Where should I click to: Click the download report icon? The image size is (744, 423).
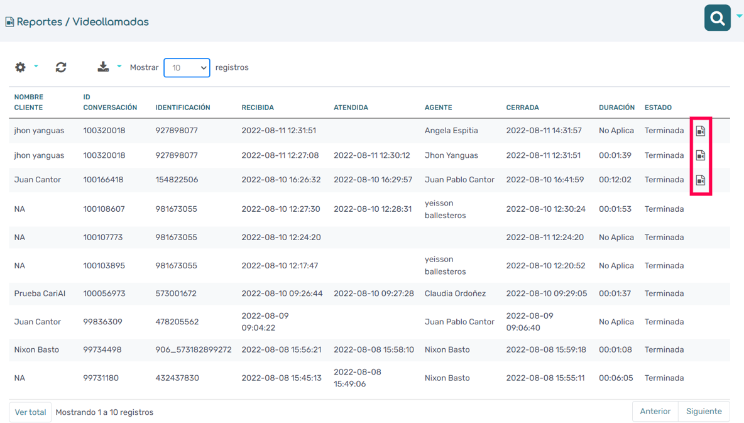[x=103, y=67]
